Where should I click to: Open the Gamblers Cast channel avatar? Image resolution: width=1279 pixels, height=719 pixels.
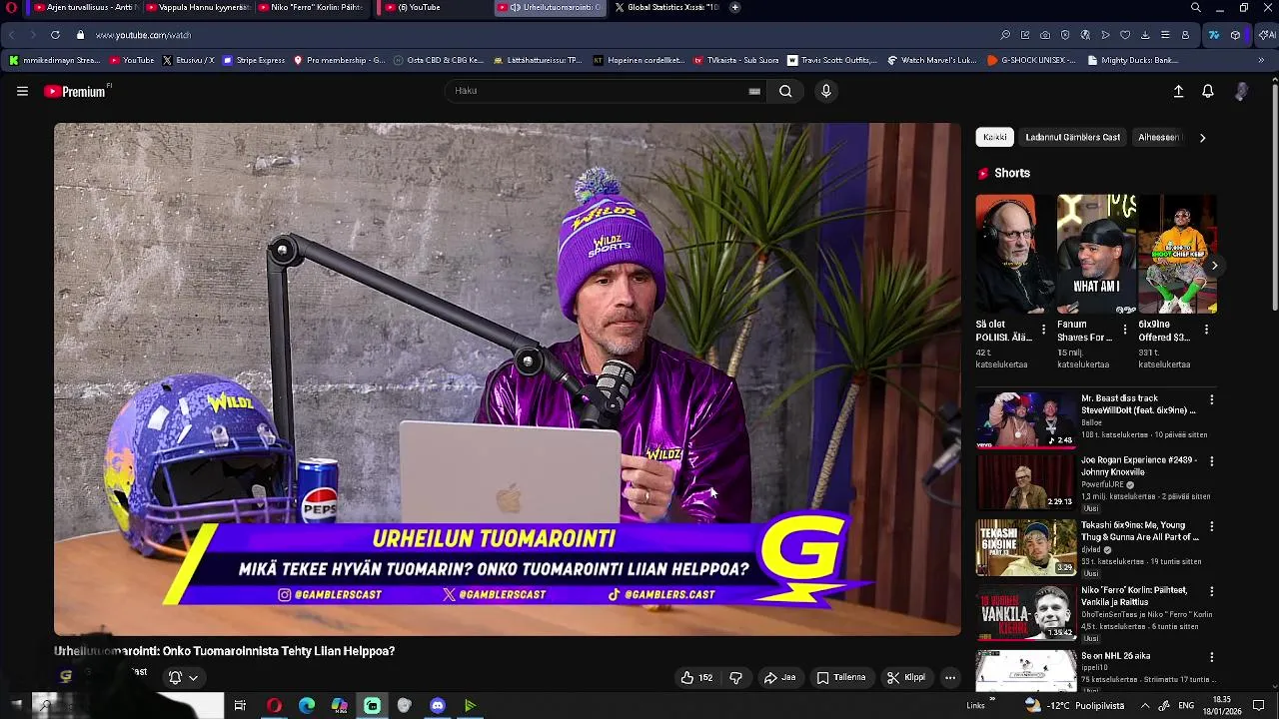[66, 676]
